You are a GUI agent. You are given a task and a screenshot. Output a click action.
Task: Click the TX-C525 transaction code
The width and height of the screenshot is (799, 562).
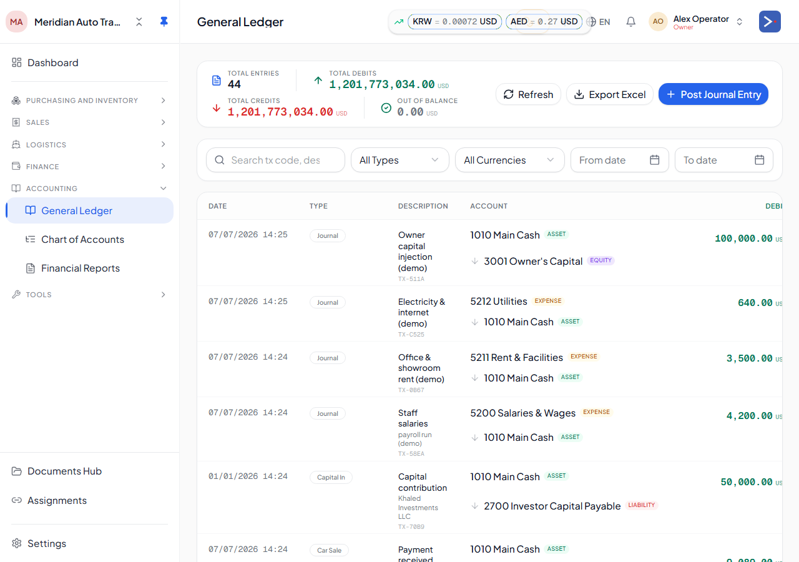pyautogui.click(x=411, y=335)
